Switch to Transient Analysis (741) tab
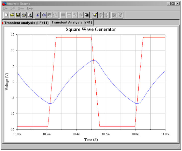The height and width of the screenshot is (151, 182). [x=72, y=22]
